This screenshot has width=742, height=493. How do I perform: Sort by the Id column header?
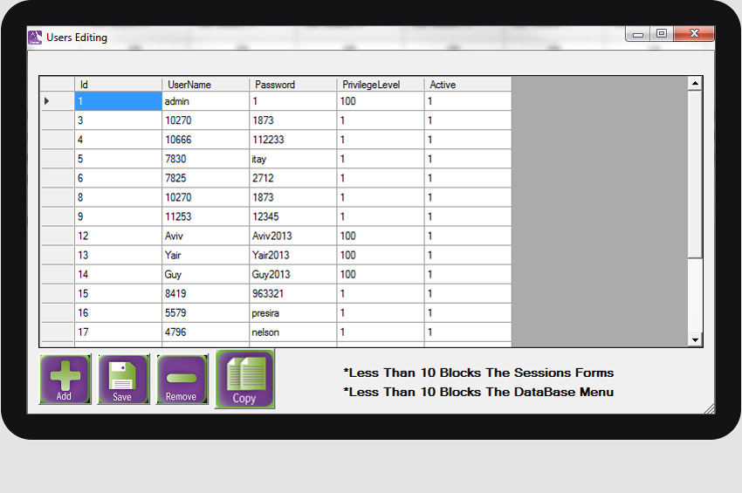118,85
